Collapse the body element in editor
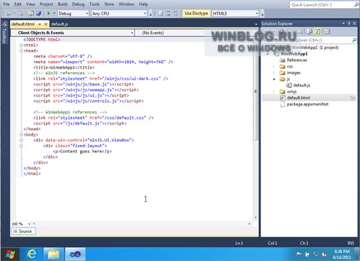The width and height of the screenshot is (360, 261). tap(21, 134)
